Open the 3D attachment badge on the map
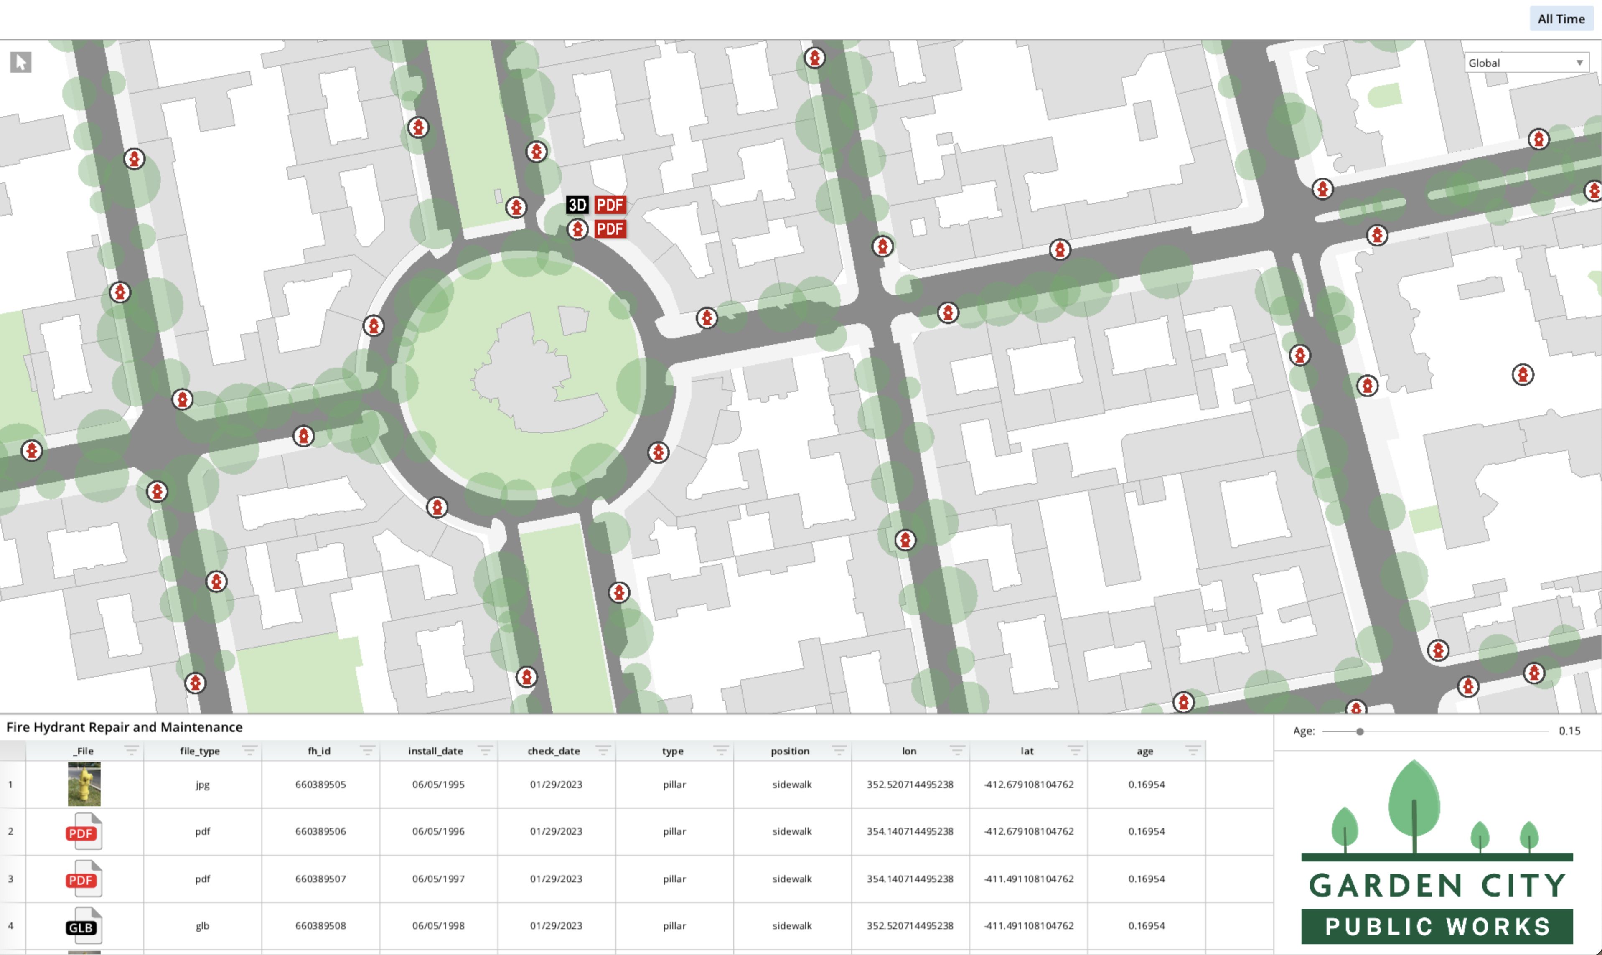Viewport: 1602px width, 955px height. click(577, 205)
